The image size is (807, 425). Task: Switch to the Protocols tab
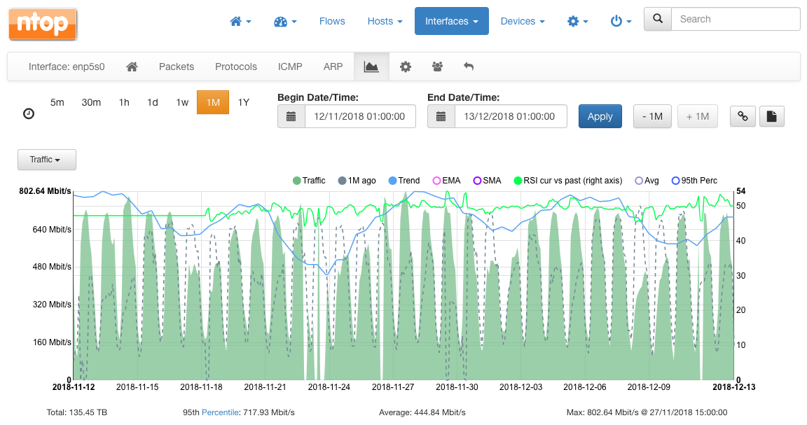click(235, 67)
